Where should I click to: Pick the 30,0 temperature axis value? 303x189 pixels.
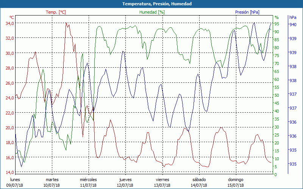[10, 53]
